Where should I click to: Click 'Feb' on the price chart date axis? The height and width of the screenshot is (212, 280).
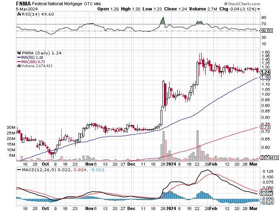213,164
